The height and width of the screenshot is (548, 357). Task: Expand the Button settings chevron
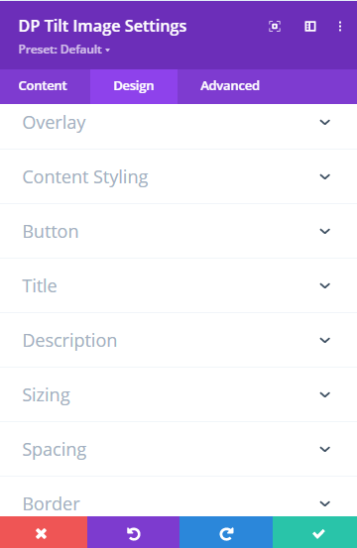(325, 231)
